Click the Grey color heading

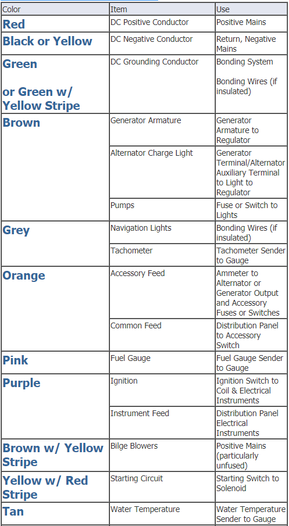(16, 231)
